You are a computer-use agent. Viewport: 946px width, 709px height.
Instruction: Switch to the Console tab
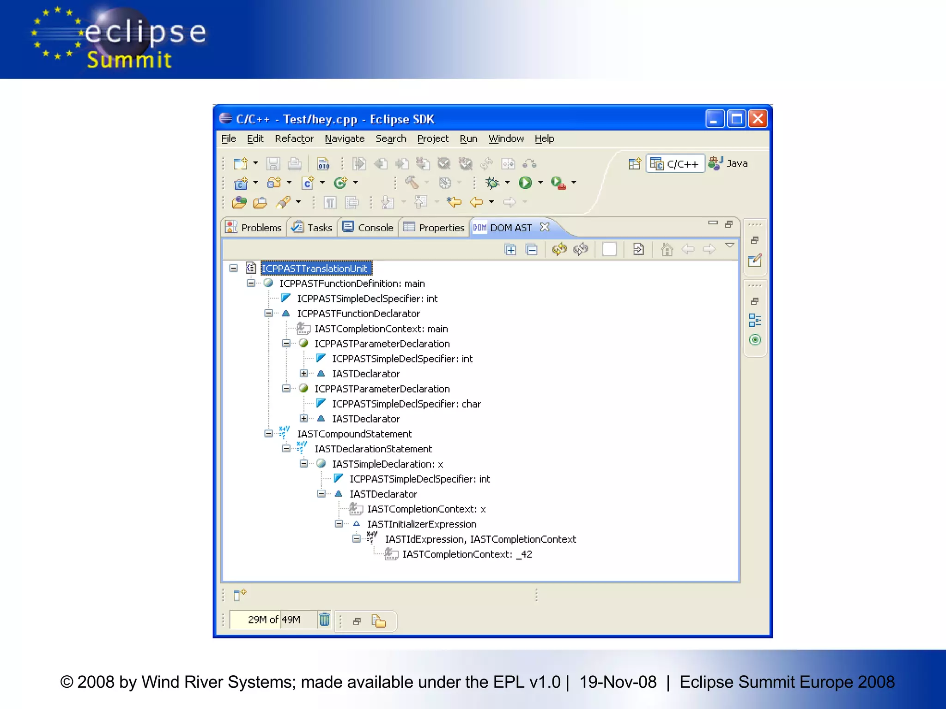pyautogui.click(x=369, y=228)
